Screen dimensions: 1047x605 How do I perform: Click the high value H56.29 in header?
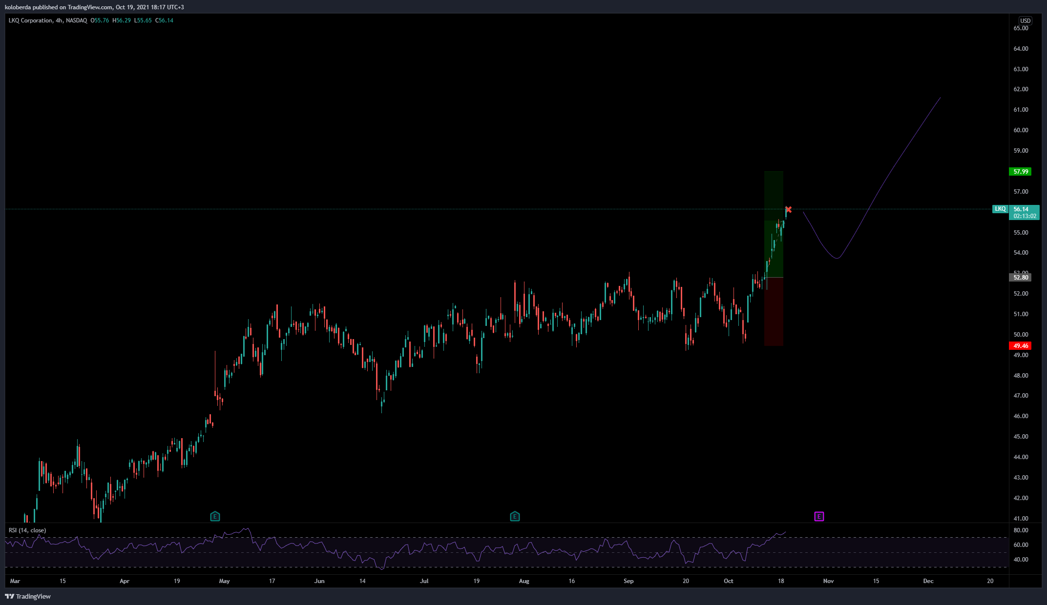click(122, 20)
